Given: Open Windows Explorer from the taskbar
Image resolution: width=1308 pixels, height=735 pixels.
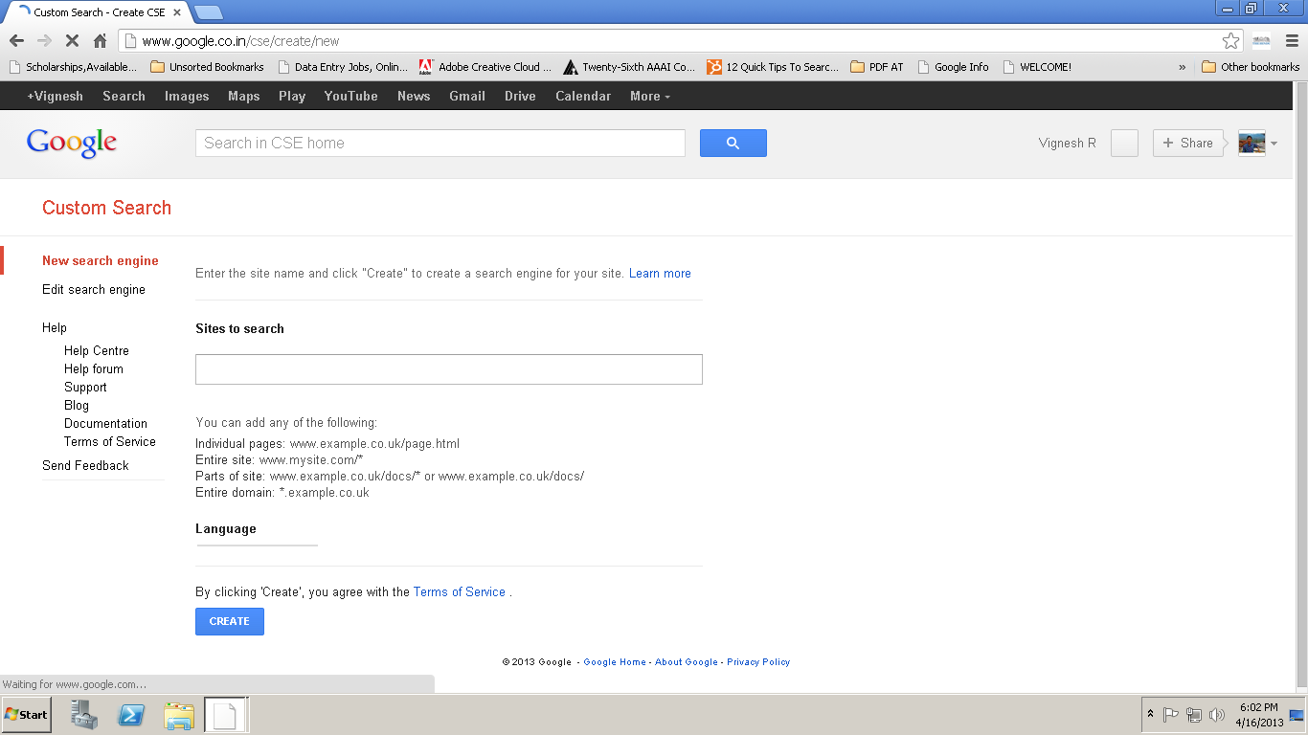Looking at the screenshot, I should coord(178,714).
